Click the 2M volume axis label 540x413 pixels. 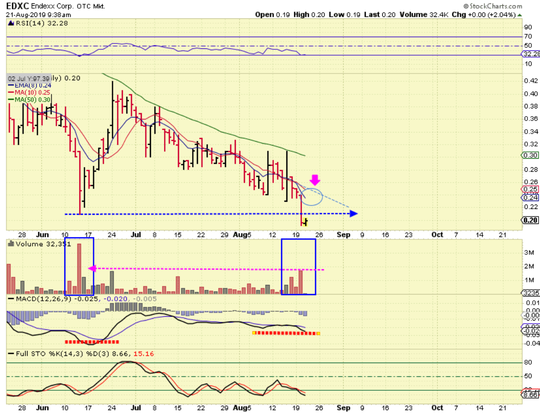click(529, 266)
